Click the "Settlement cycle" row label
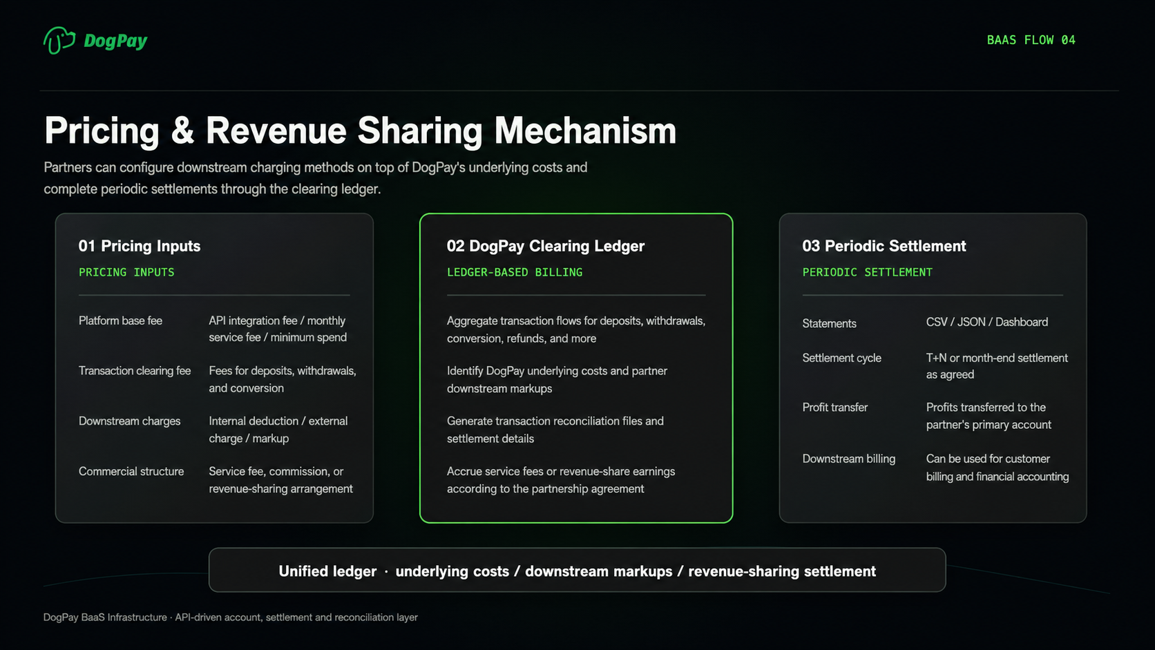Image resolution: width=1155 pixels, height=650 pixels. point(841,358)
